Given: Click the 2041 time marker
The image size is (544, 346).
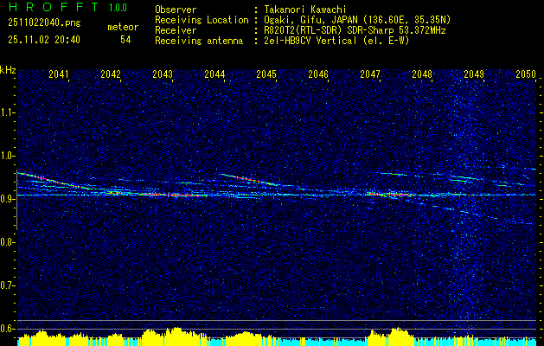Looking at the screenshot, I should [x=59, y=74].
